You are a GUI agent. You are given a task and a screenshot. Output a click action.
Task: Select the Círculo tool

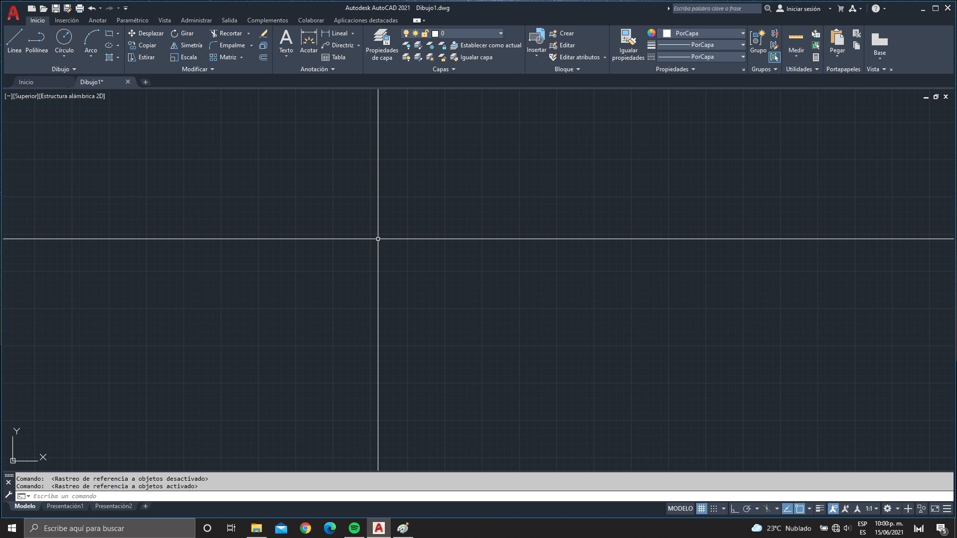(64, 41)
